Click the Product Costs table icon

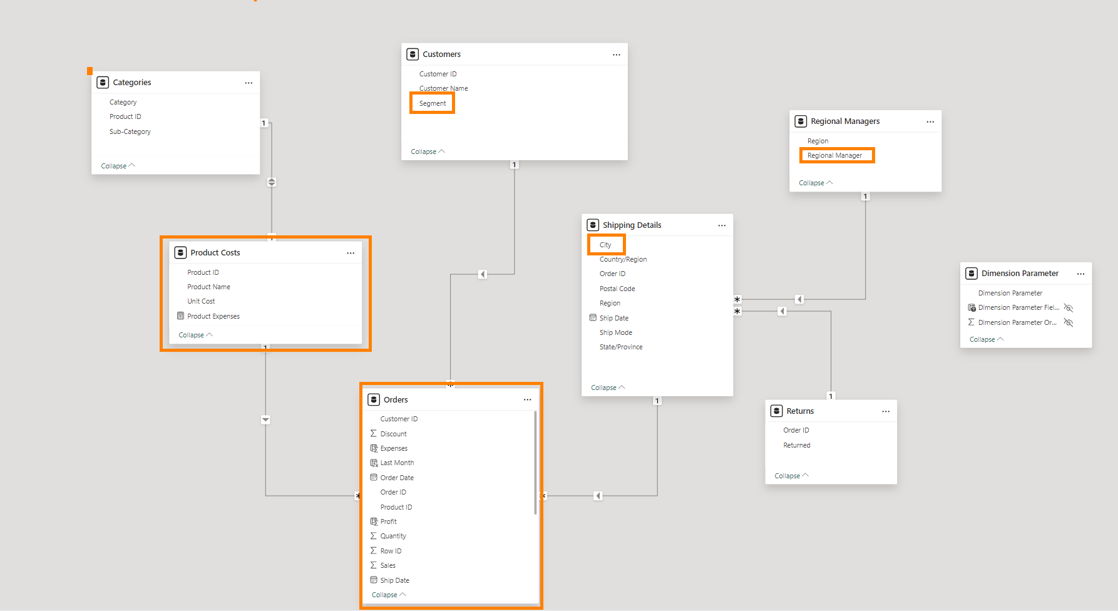point(180,252)
